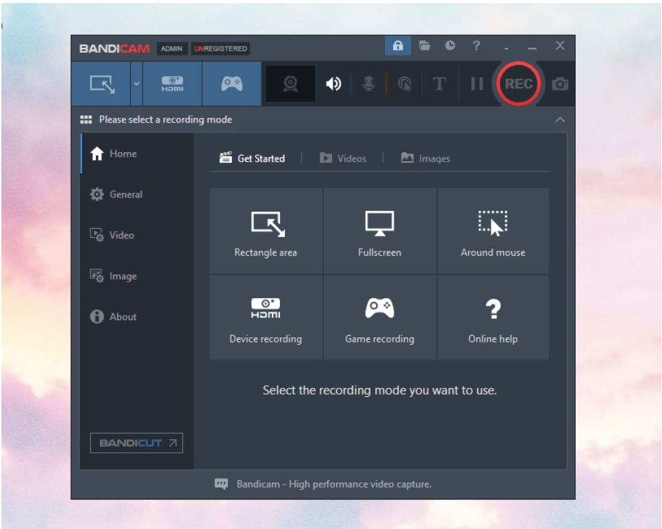Open the screen mode dropdown arrow

point(136,84)
